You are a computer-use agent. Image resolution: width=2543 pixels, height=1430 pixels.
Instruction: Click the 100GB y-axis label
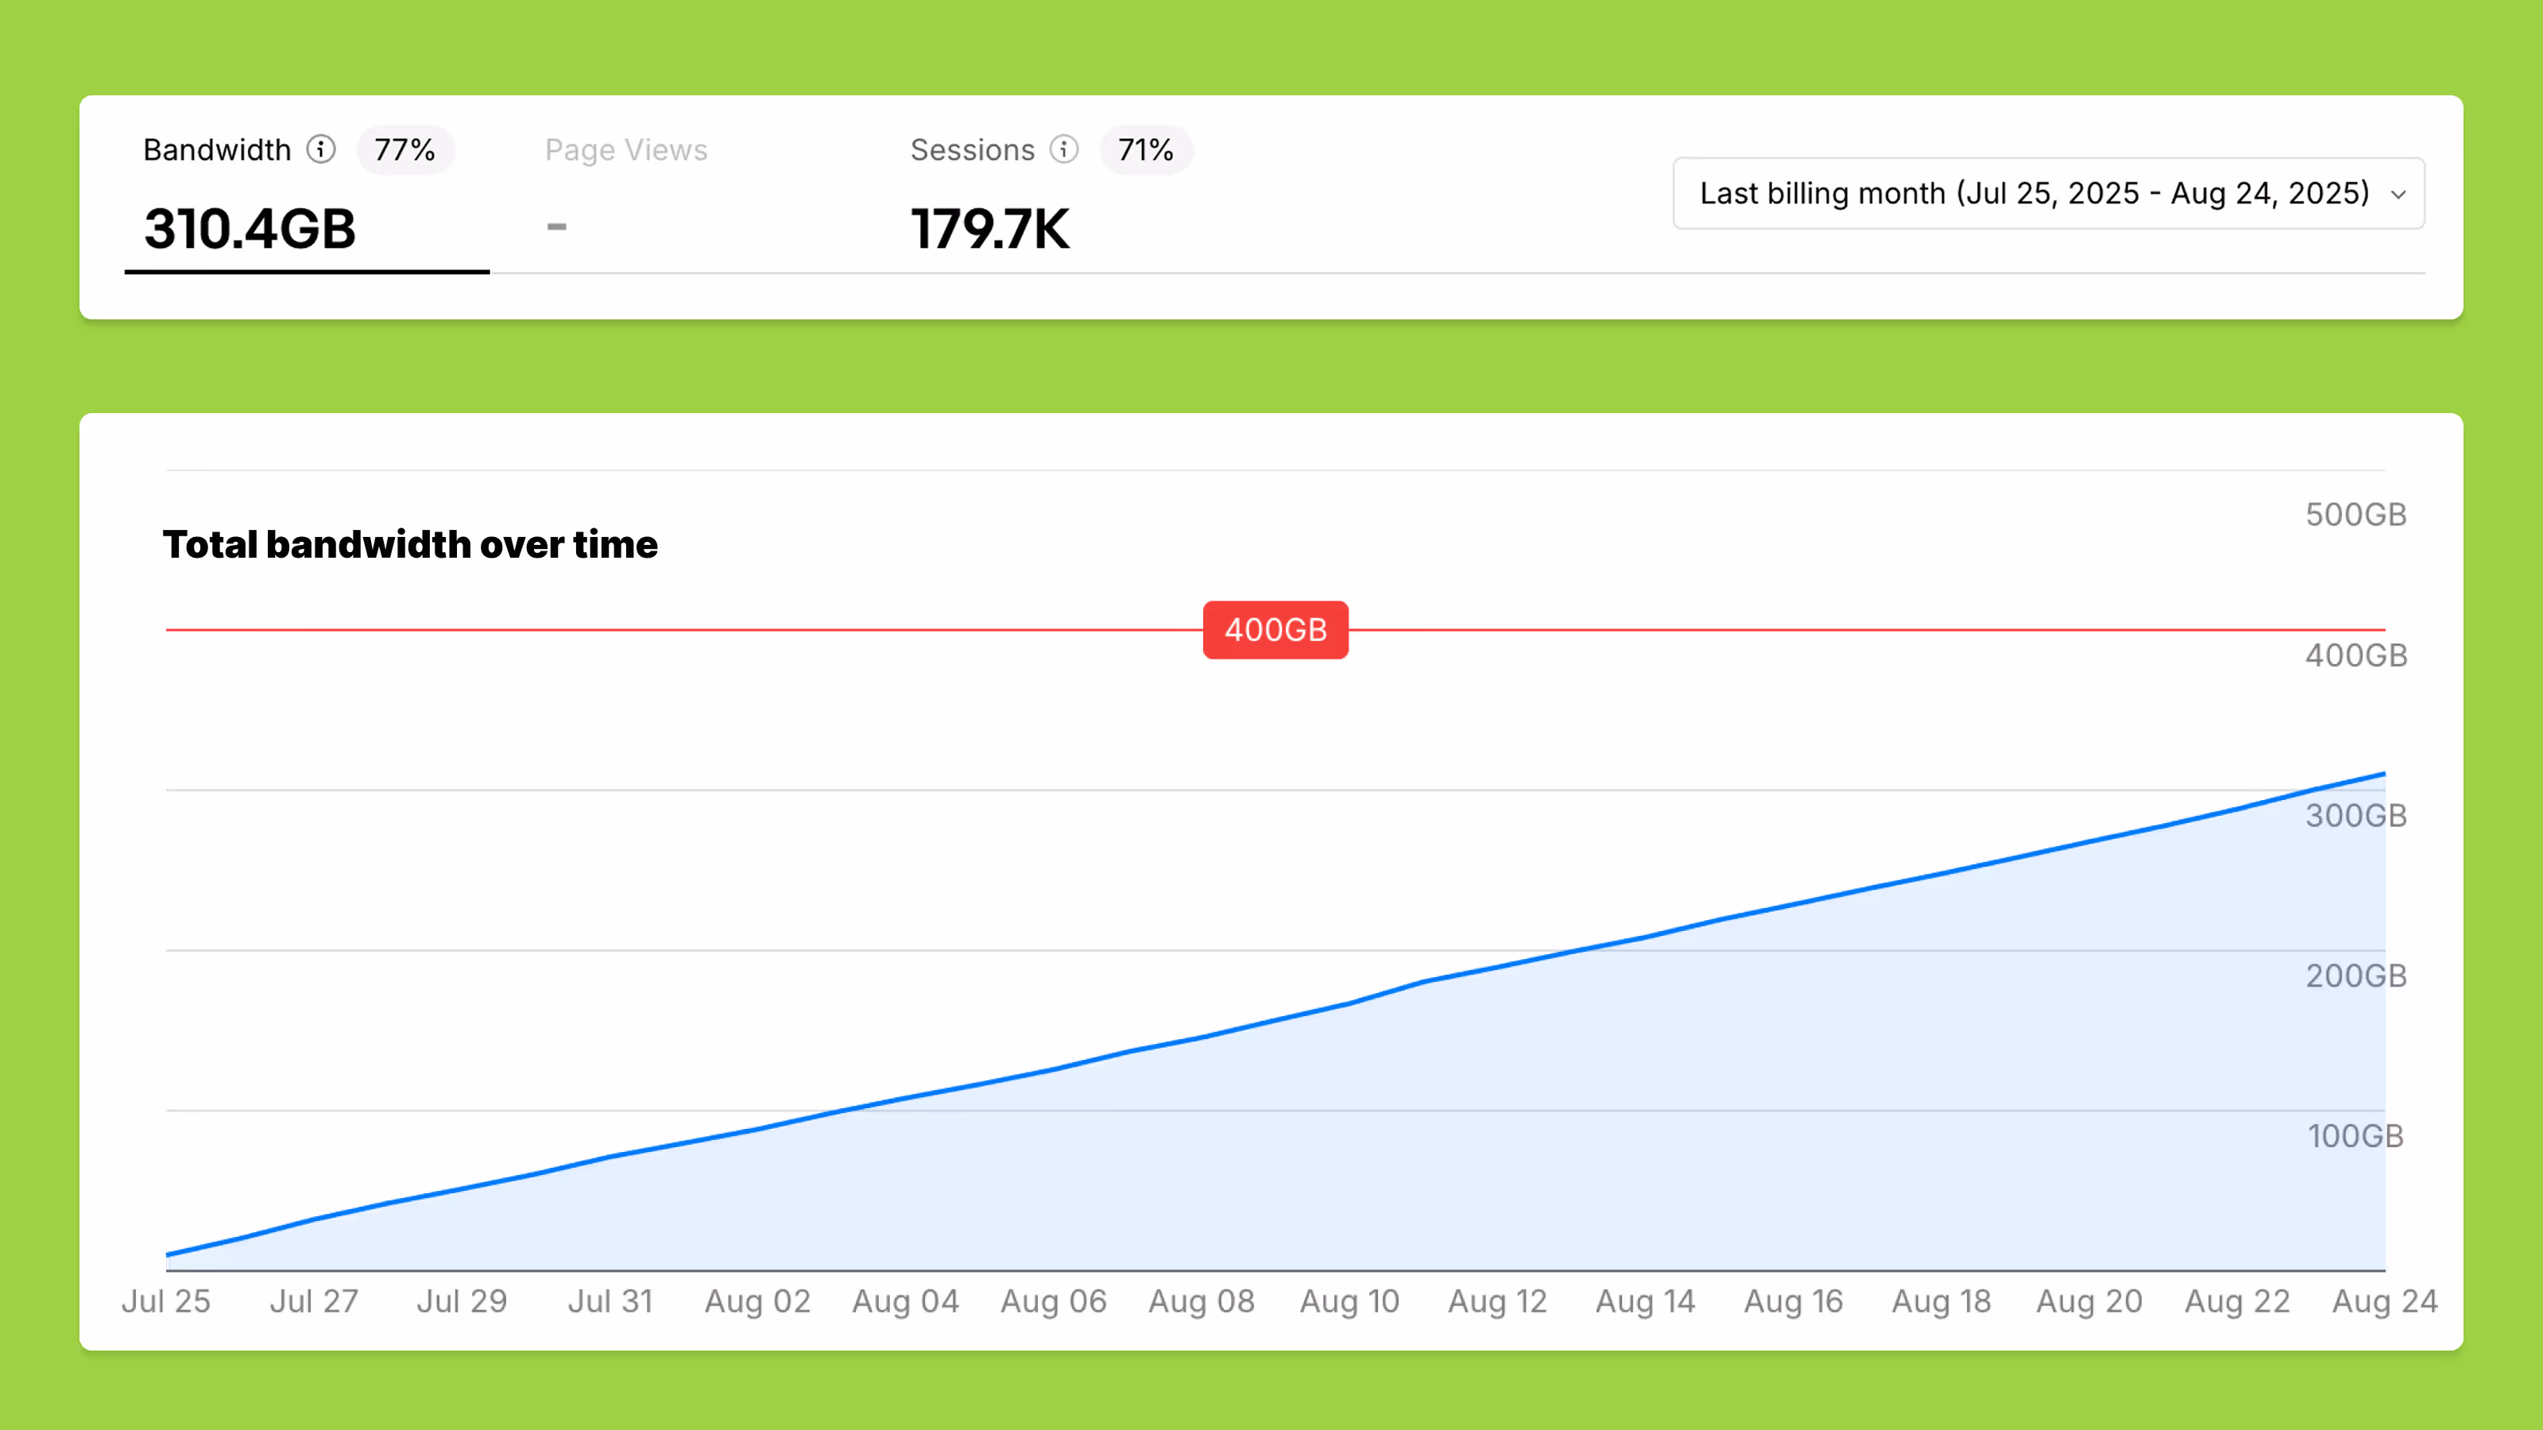(x=2355, y=1136)
